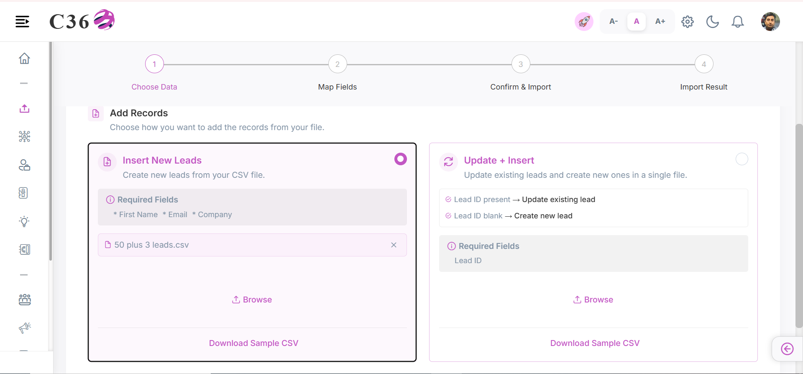Viewport: 803px width, 374px height.
Task: Select the Update + Insert radio option
Action: click(x=742, y=159)
